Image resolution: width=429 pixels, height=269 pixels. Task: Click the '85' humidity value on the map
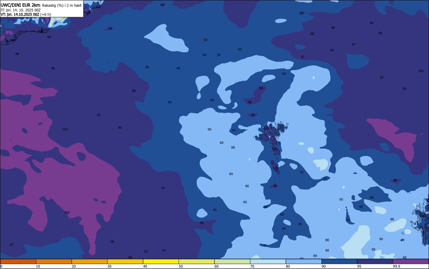coord(245,202)
